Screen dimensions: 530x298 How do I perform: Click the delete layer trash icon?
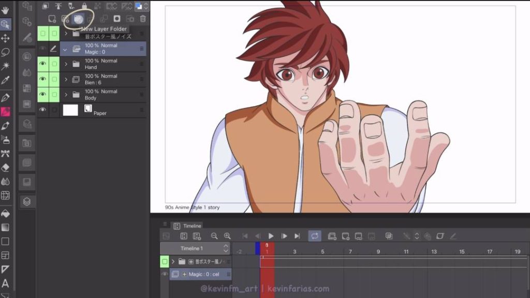[x=142, y=19]
